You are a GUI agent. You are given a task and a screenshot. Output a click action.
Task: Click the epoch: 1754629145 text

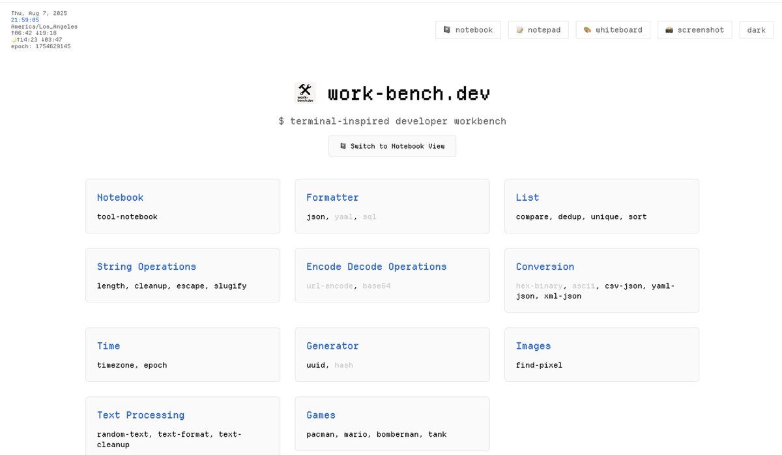(x=41, y=47)
